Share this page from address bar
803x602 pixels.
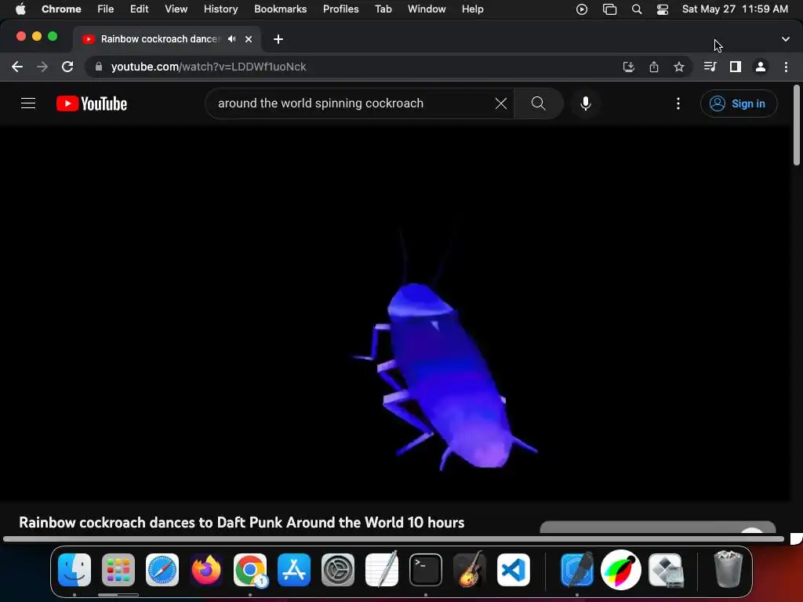(653, 67)
